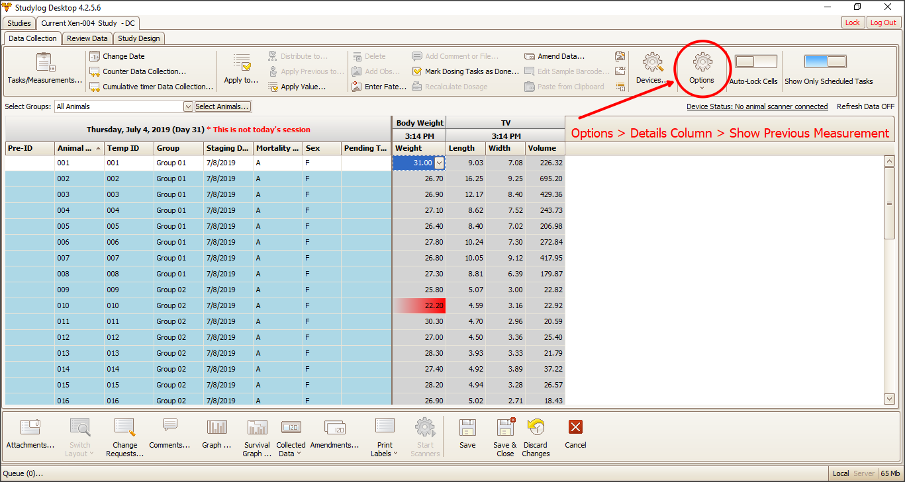Open the Change Requests... tool
The width and height of the screenshot is (905, 482).
click(x=124, y=437)
